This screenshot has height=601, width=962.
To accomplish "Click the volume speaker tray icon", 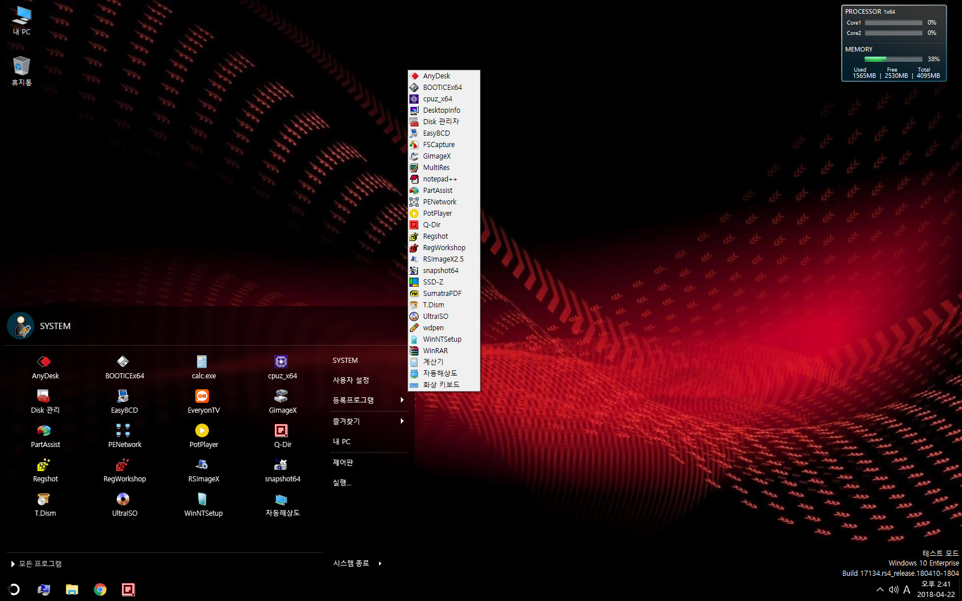I will point(893,590).
